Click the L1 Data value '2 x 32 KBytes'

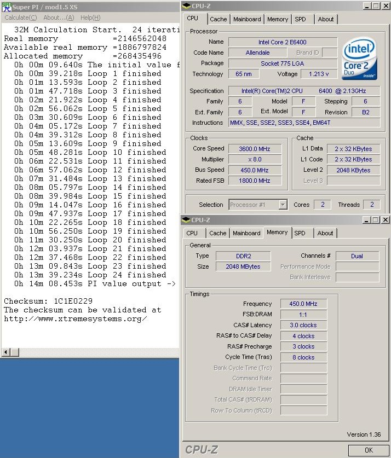(353, 149)
